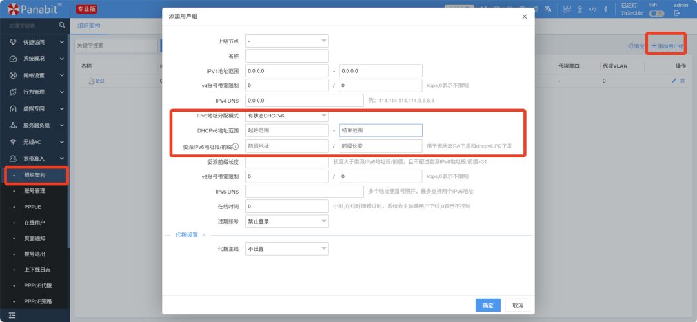Click the IPV4地址范围 start field
This screenshot has width=697, height=322.
287,71
